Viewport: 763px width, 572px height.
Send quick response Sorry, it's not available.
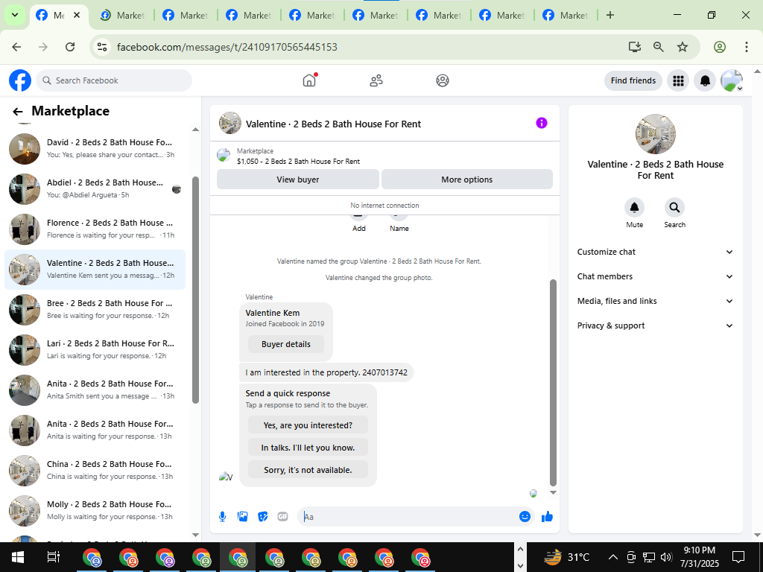point(308,470)
